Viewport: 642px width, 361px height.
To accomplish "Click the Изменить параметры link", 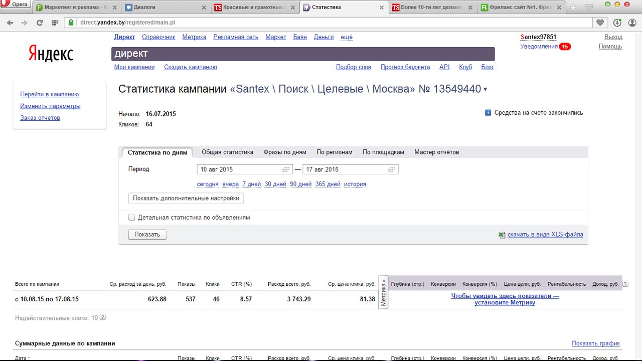I will [50, 106].
